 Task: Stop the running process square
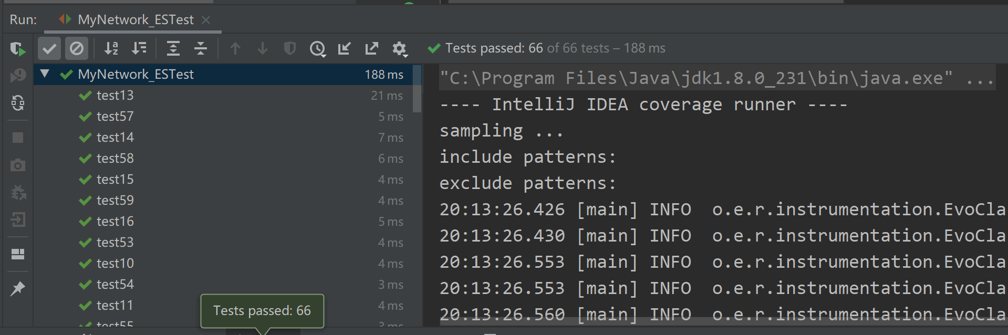18,138
